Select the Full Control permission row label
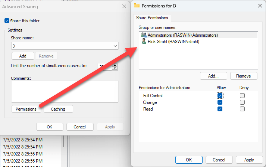266x167 pixels. pyautogui.click(x=153, y=96)
